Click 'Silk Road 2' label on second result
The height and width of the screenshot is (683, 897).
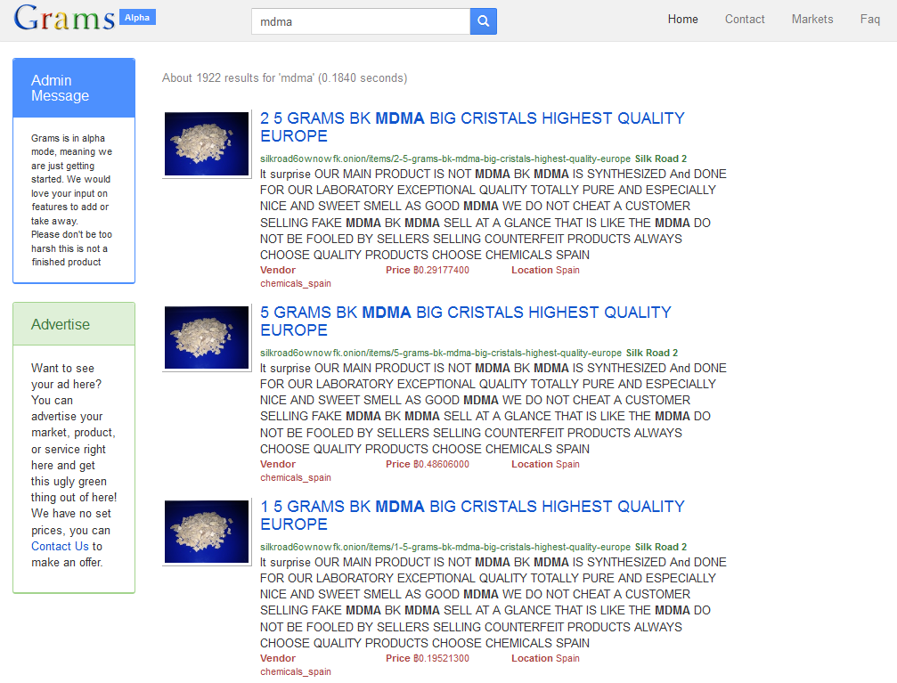click(x=651, y=353)
